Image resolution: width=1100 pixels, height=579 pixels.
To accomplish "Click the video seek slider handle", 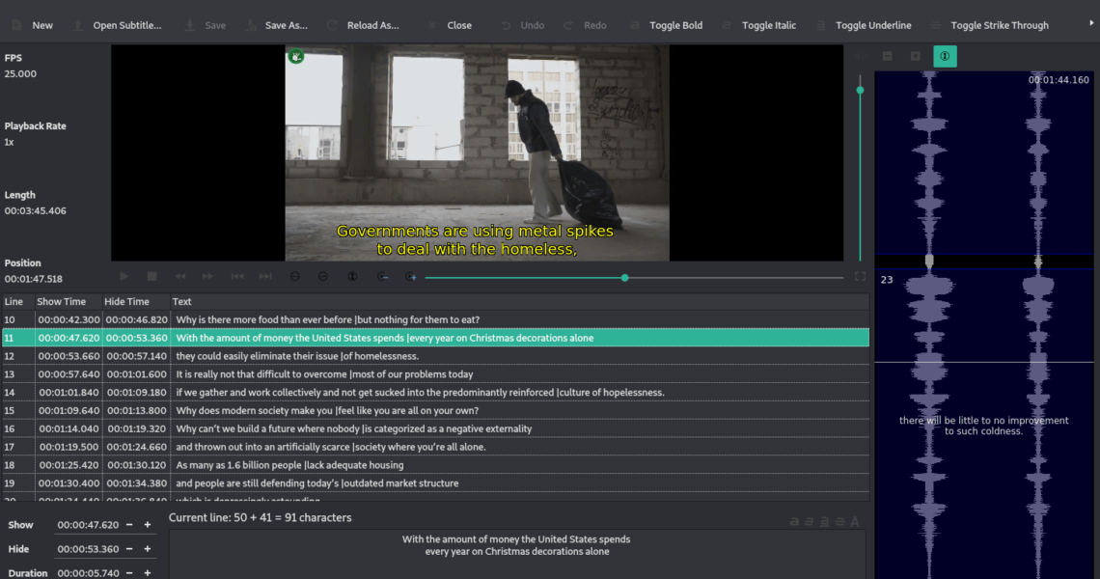I will [x=625, y=278].
